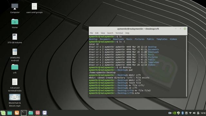Open the Wi-Fi network tray icon

pos(190,113)
